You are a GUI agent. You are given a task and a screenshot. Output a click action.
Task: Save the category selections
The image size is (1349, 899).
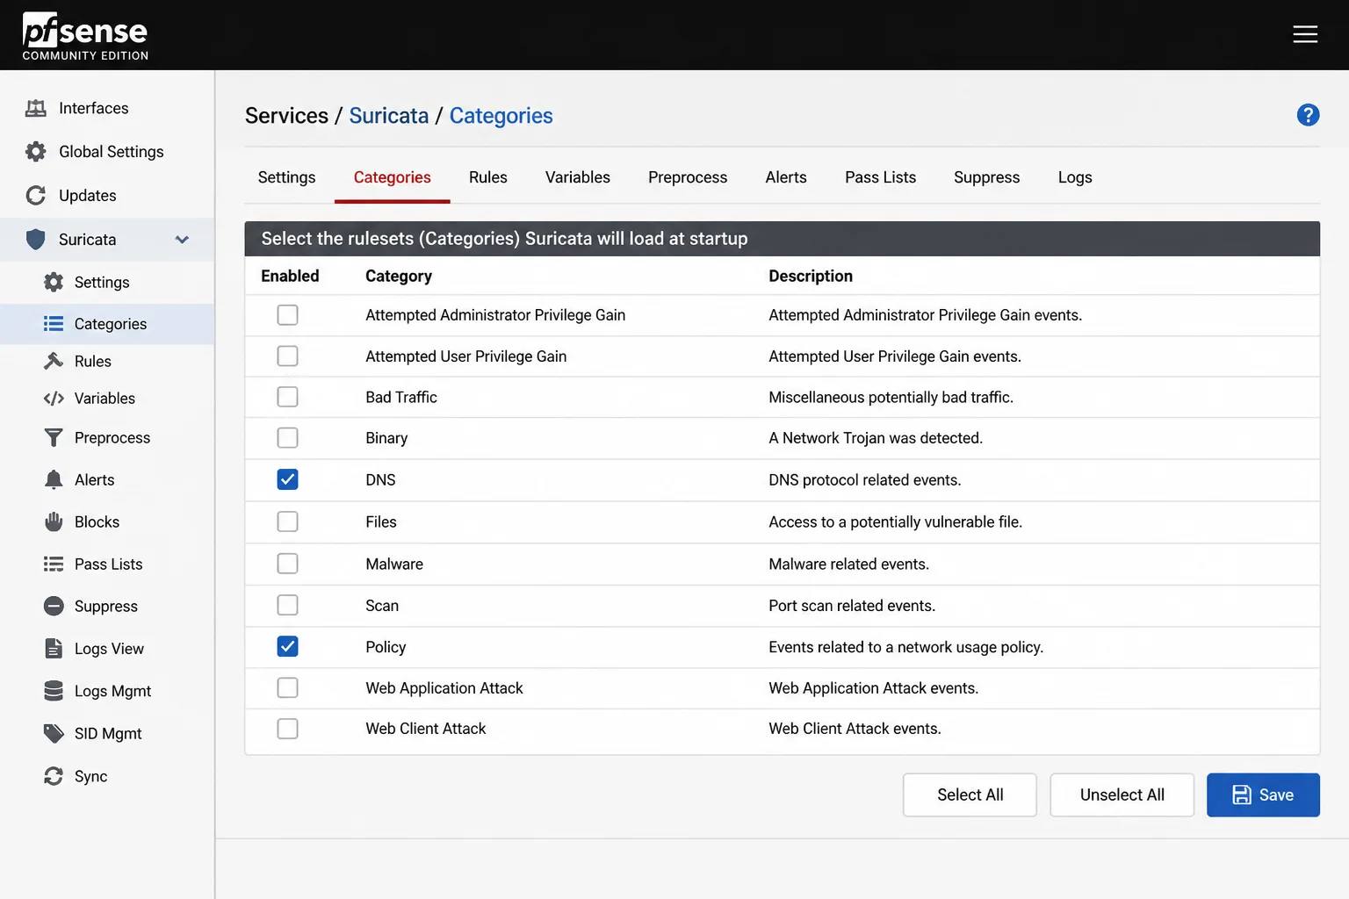pos(1263,795)
